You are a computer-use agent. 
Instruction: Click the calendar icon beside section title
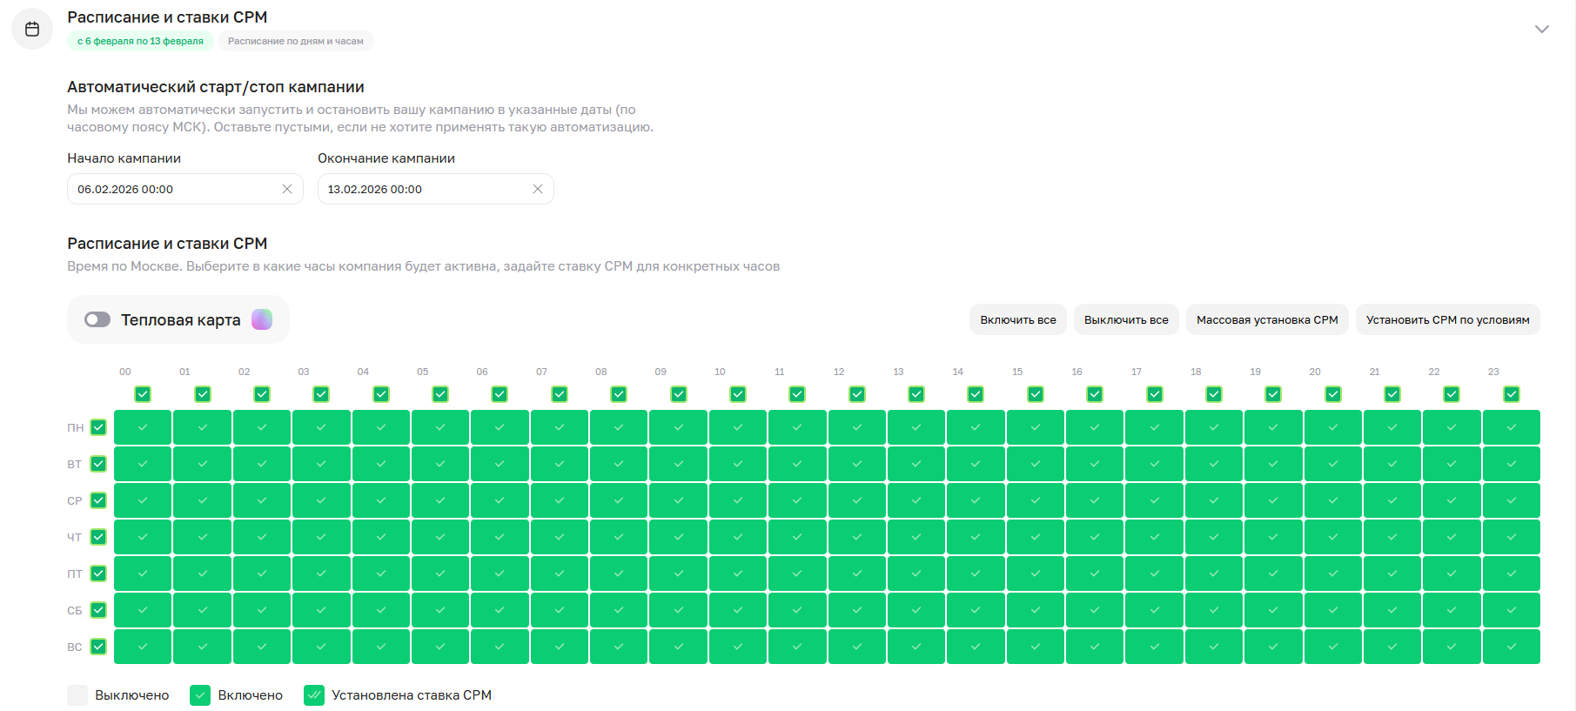pos(32,29)
